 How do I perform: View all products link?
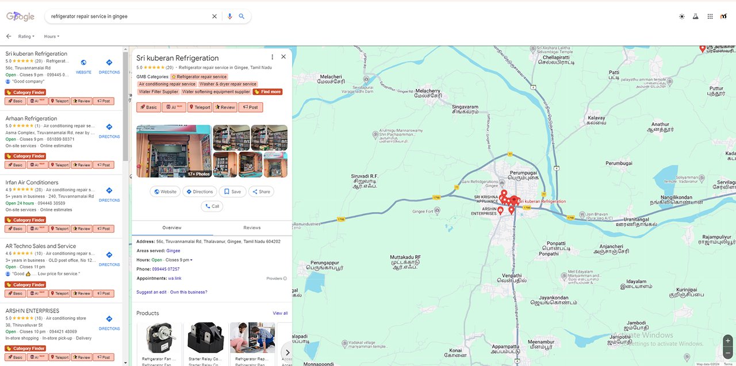pos(280,313)
